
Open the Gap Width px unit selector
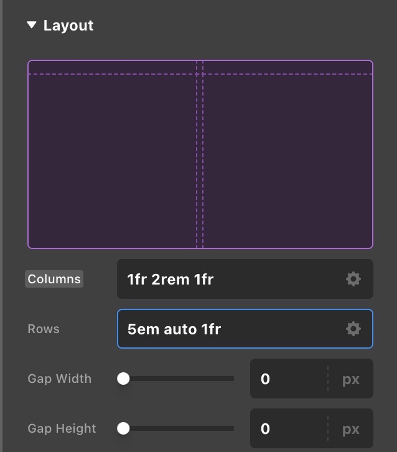(x=351, y=379)
